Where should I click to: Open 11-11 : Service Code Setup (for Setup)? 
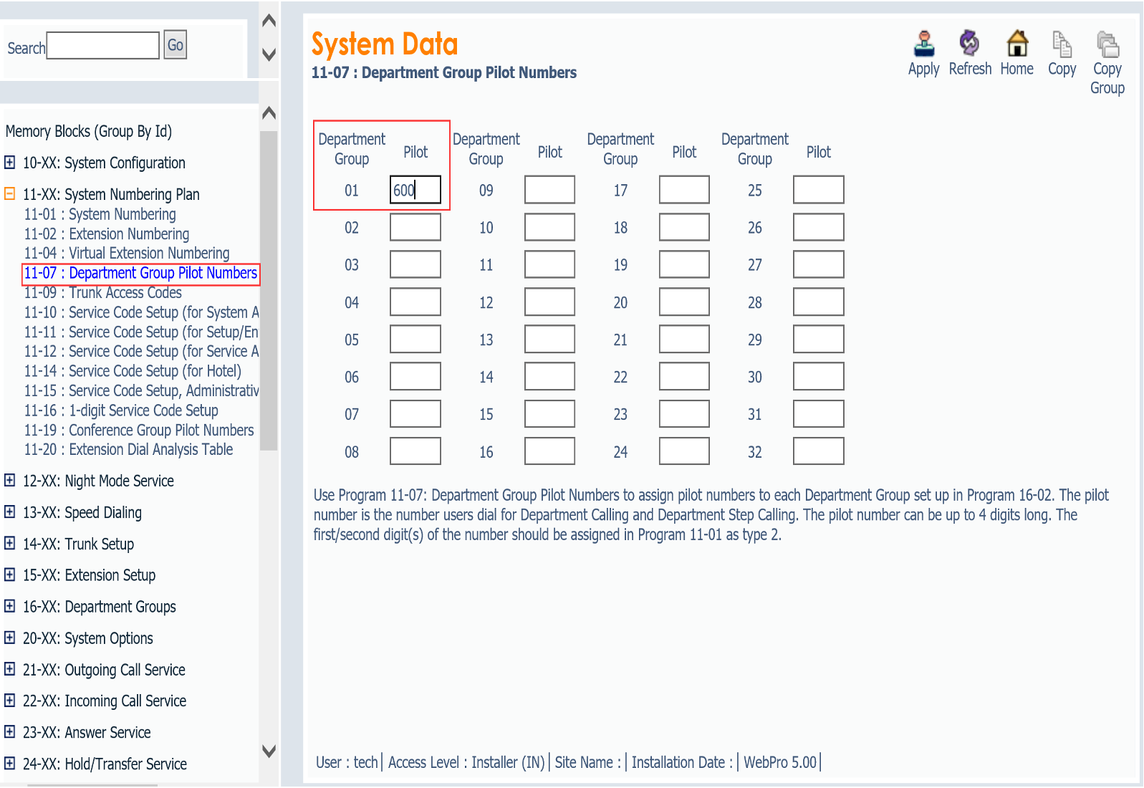pos(141,332)
